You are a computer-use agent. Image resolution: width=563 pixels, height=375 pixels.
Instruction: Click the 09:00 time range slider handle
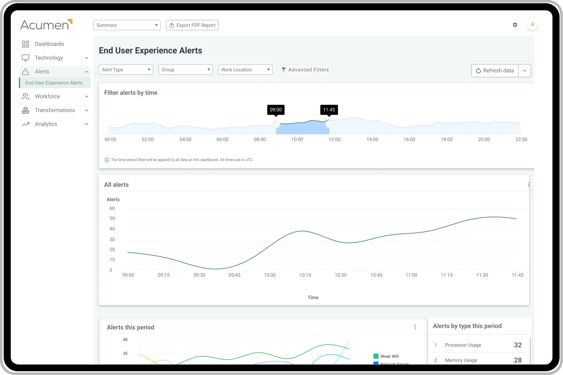[x=276, y=124]
